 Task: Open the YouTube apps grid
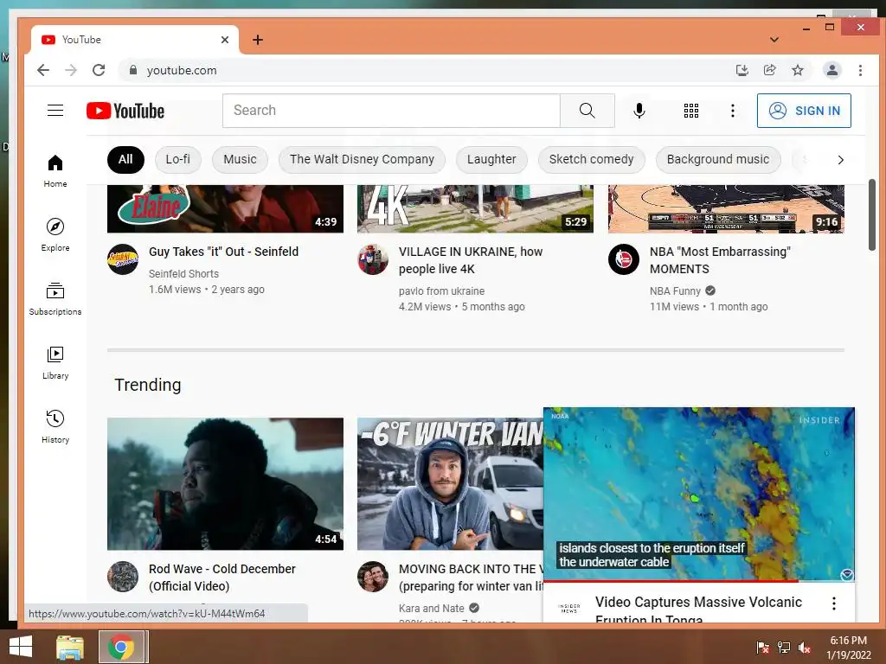(x=691, y=111)
